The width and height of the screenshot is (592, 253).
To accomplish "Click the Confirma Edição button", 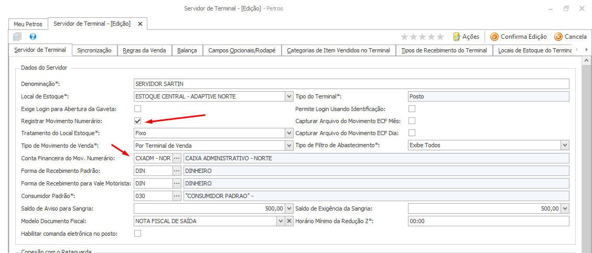I will coord(519,37).
